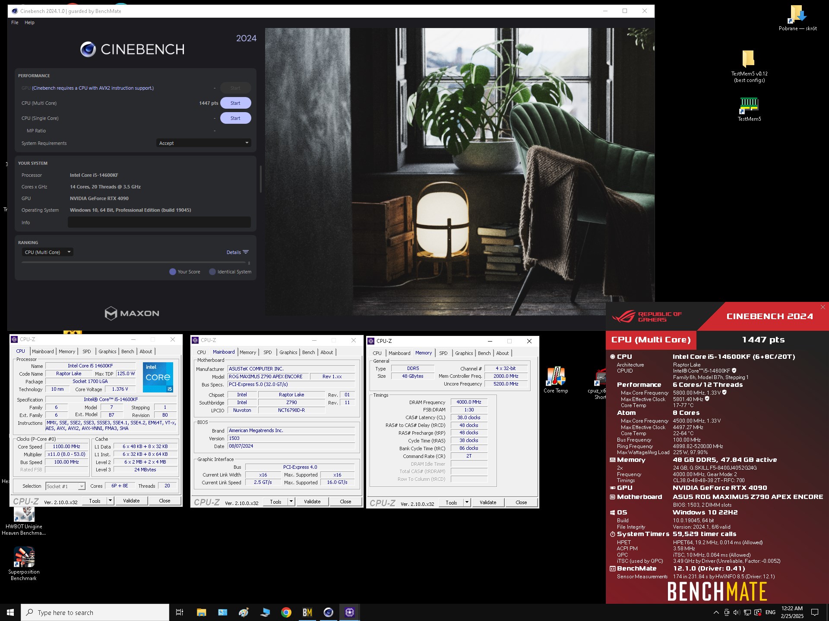Click Validate in CPU-Z Memory window
Screen dimensions: 829x621
pos(488,502)
